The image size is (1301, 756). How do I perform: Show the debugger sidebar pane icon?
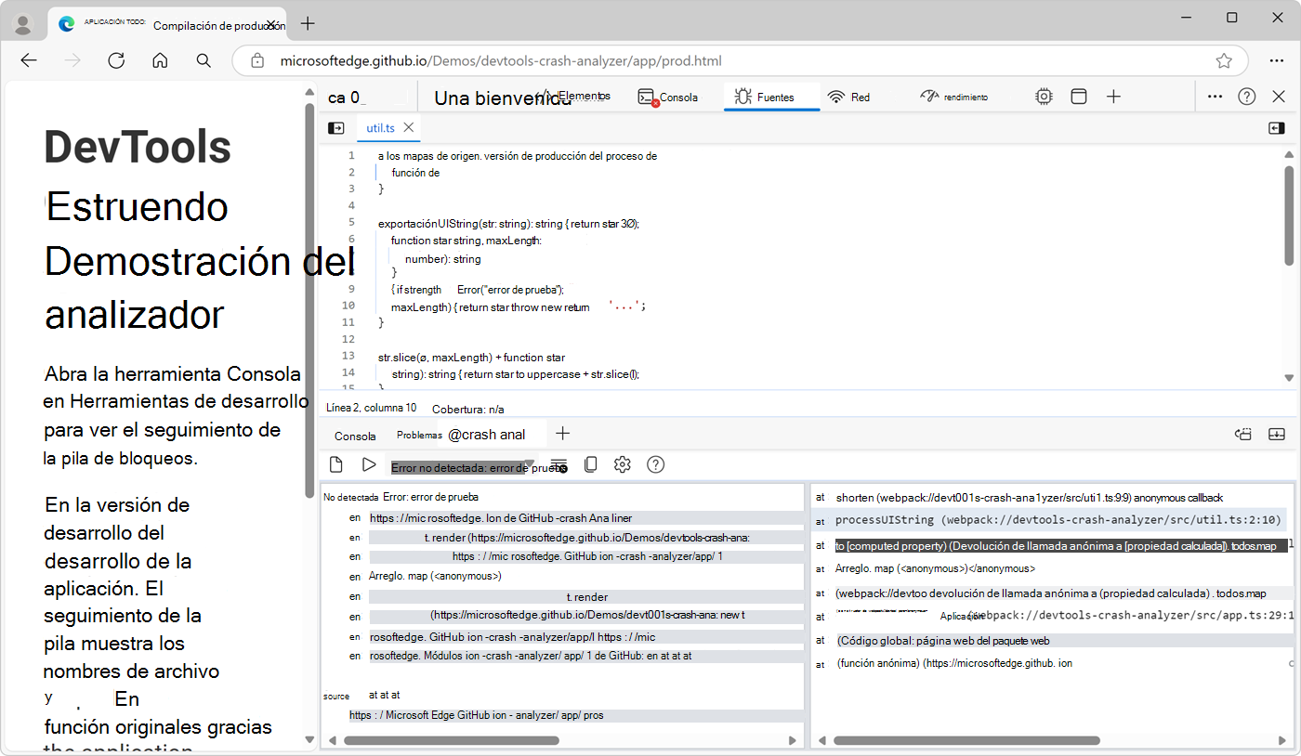pos(1276,127)
